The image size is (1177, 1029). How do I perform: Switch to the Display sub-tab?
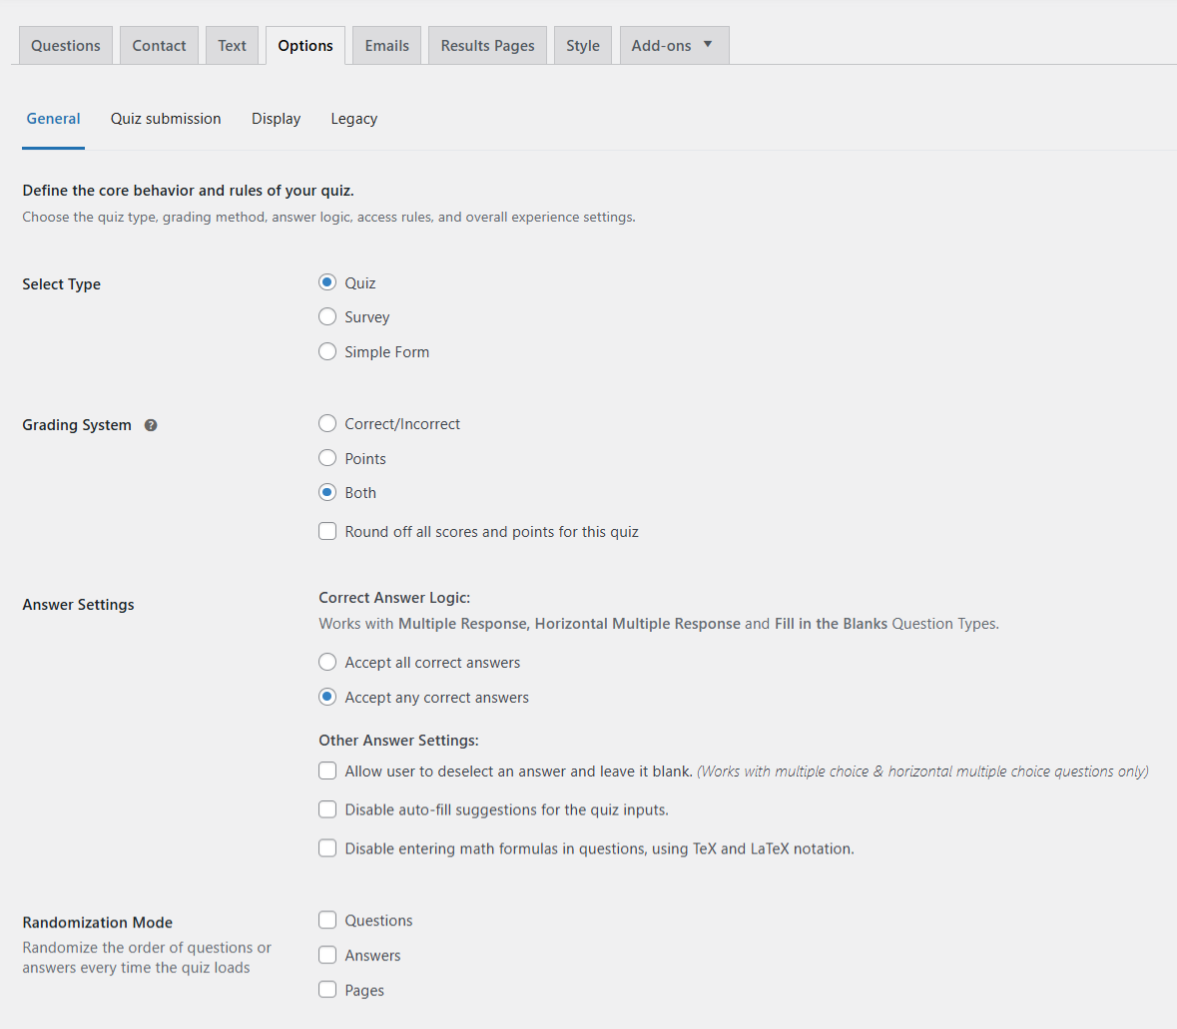pos(276,118)
